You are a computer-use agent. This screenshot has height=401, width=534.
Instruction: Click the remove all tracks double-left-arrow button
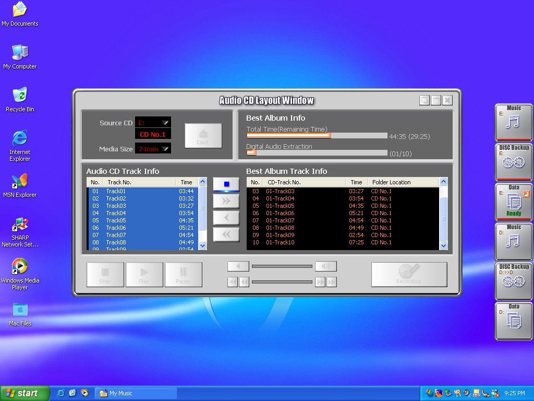(x=226, y=234)
